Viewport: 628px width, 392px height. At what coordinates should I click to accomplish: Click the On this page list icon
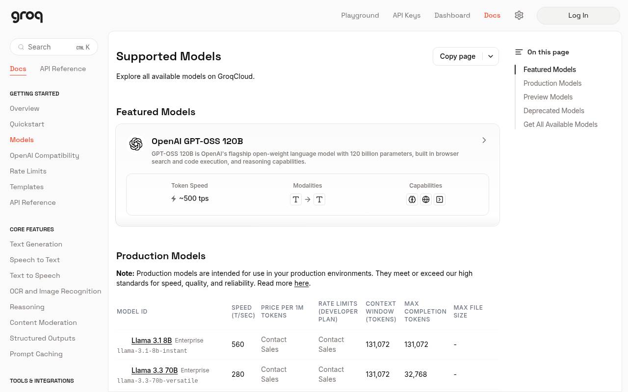[519, 52]
